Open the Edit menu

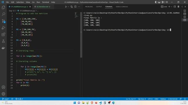pos(12,2)
